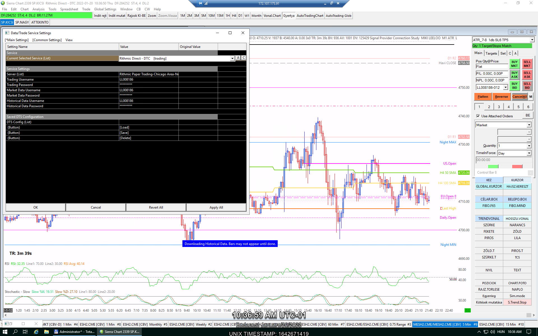Open the Analysis menu
This screenshot has width=538, height=336.
[39, 9]
